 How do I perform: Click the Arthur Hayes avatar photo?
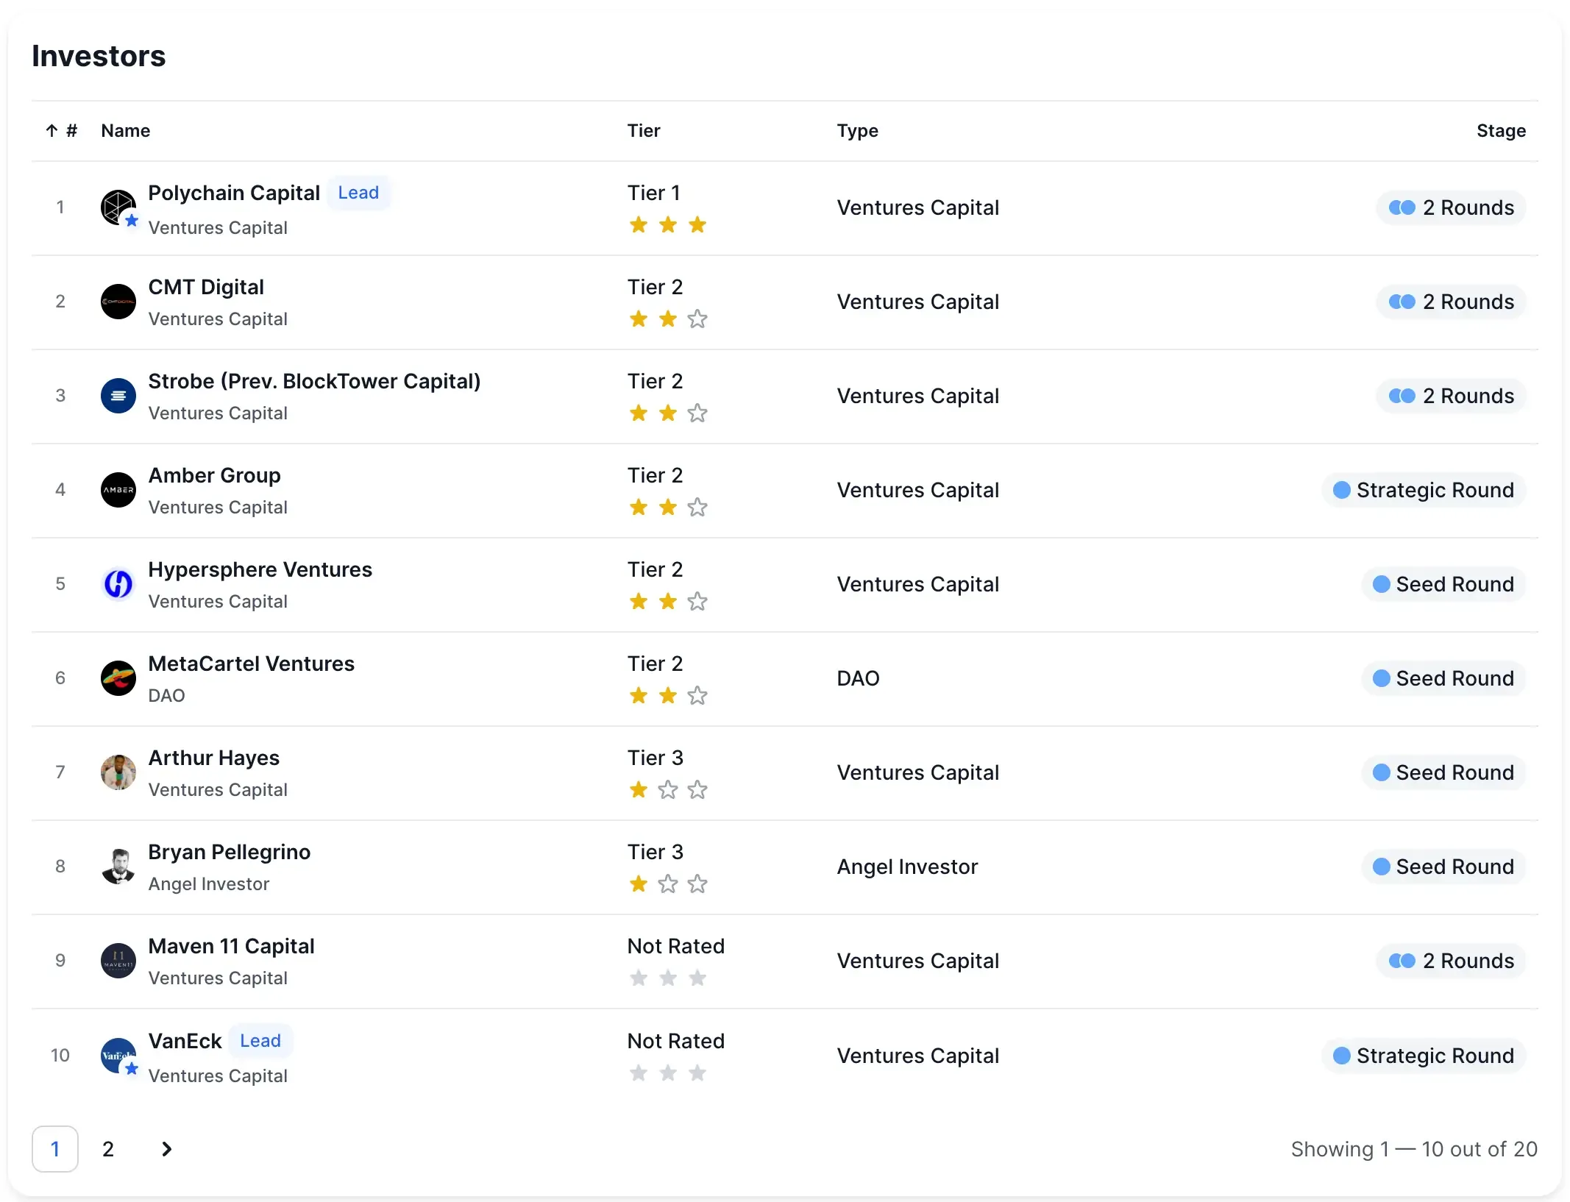(118, 772)
